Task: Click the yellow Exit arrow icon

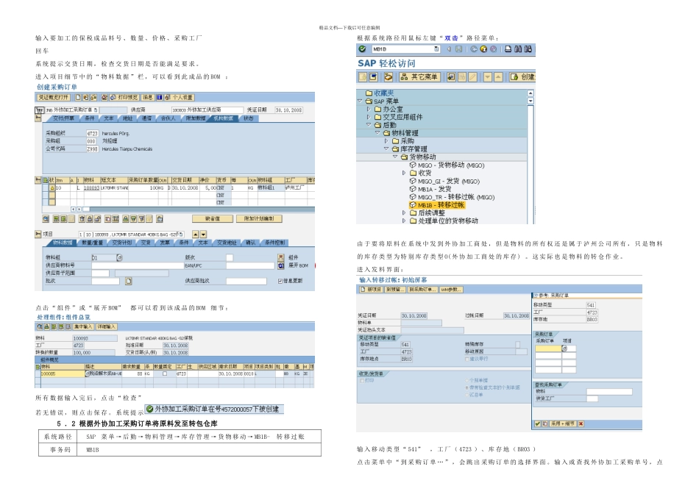Action: (x=483, y=49)
